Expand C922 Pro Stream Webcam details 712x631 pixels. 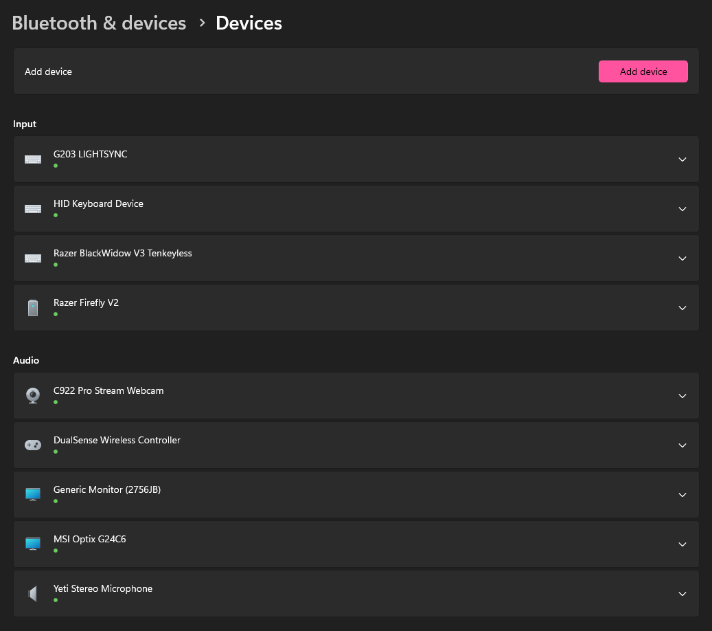[682, 396]
